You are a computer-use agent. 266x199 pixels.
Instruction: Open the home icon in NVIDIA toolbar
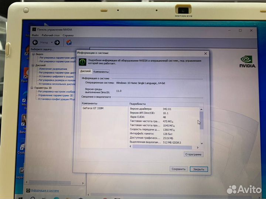(69, 42)
